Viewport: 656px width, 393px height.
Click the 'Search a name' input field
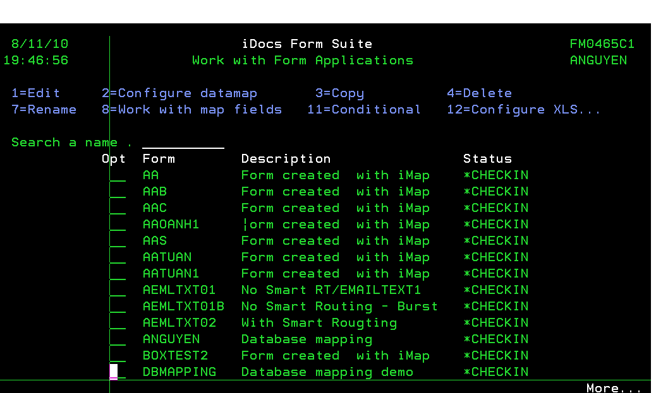tap(183, 143)
